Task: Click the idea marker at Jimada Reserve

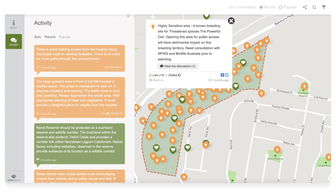Action: click(328, 157)
